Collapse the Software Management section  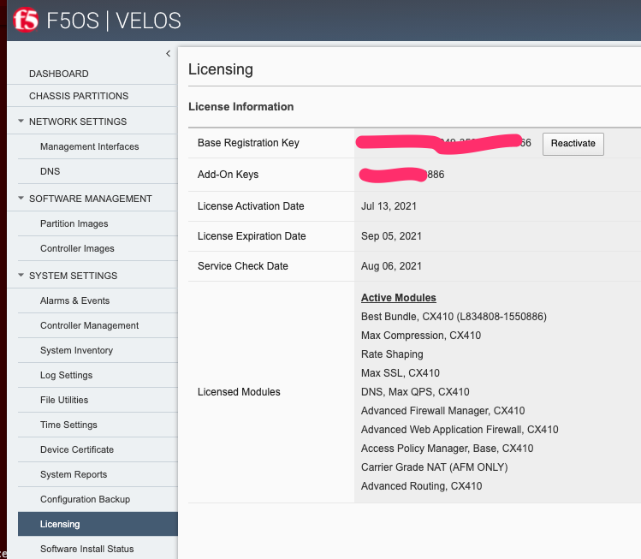click(x=21, y=198)
